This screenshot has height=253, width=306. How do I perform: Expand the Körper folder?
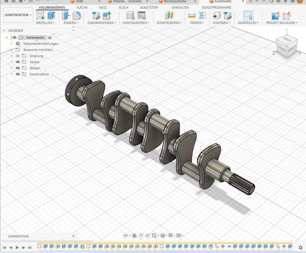click(x=11, y=62)
